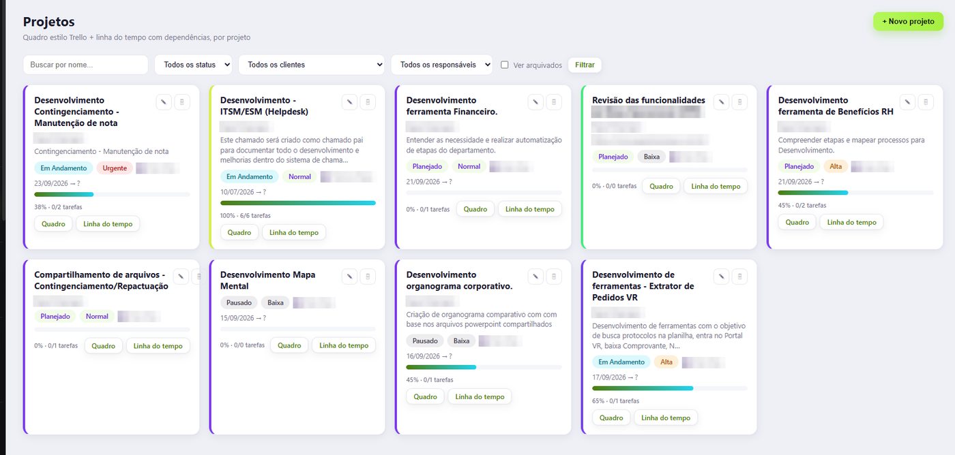
Task: Create a project with + Novo projeto
Action: click(908, 21)
